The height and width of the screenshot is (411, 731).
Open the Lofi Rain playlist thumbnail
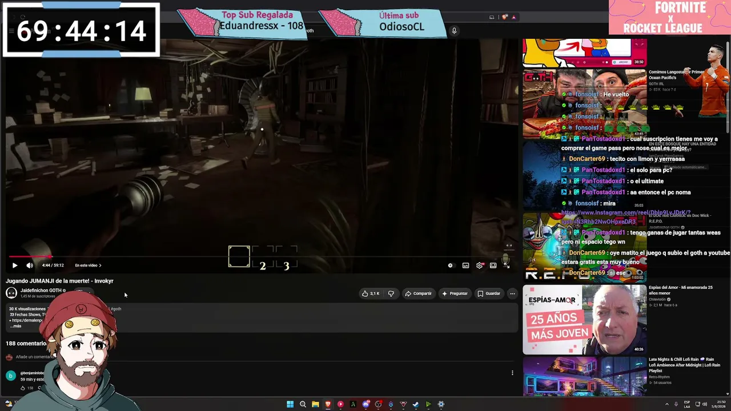point(584,376)
